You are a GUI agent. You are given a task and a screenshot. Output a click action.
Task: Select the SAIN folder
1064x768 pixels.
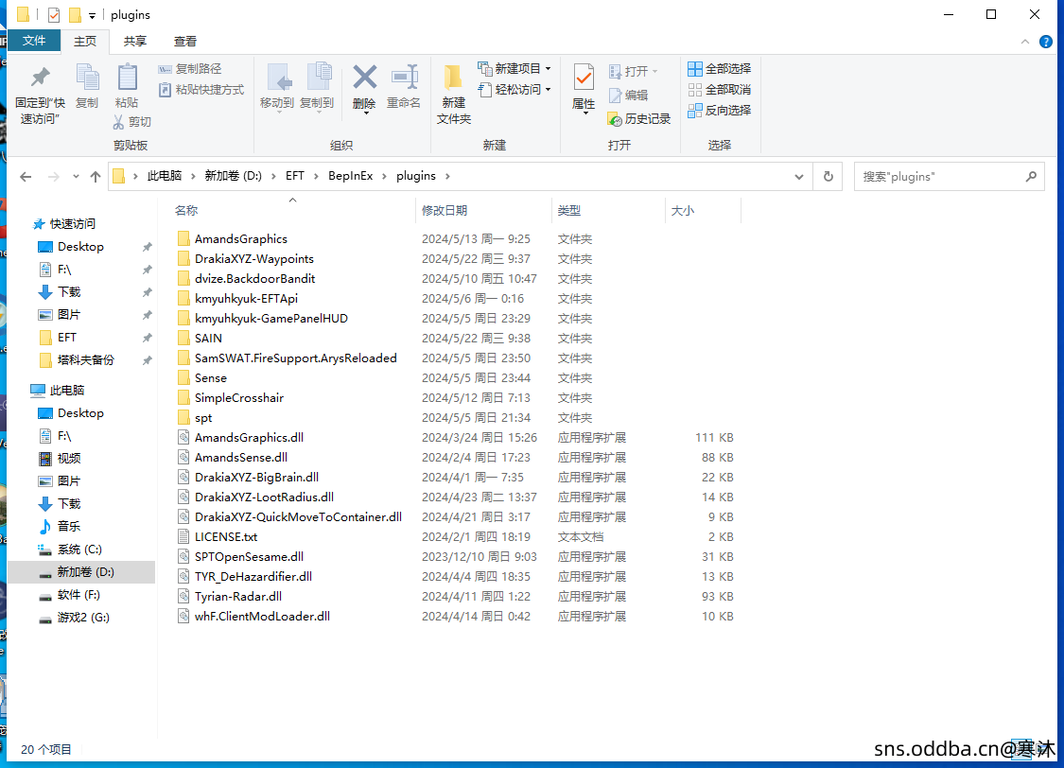tap(208, 338)
